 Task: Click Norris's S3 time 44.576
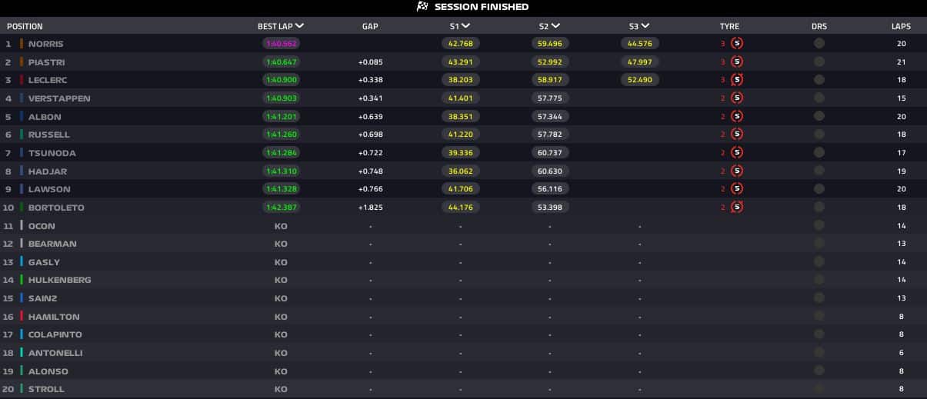pyautogui.click(x=639, y=44)
